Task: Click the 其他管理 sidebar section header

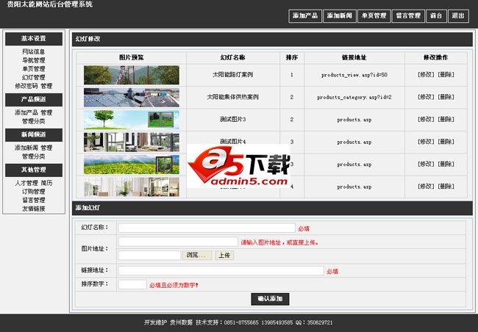Action: pos(34,170)
